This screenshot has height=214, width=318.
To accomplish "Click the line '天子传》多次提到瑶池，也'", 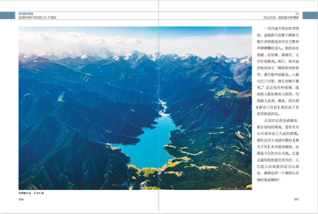I will coord(278,147).
